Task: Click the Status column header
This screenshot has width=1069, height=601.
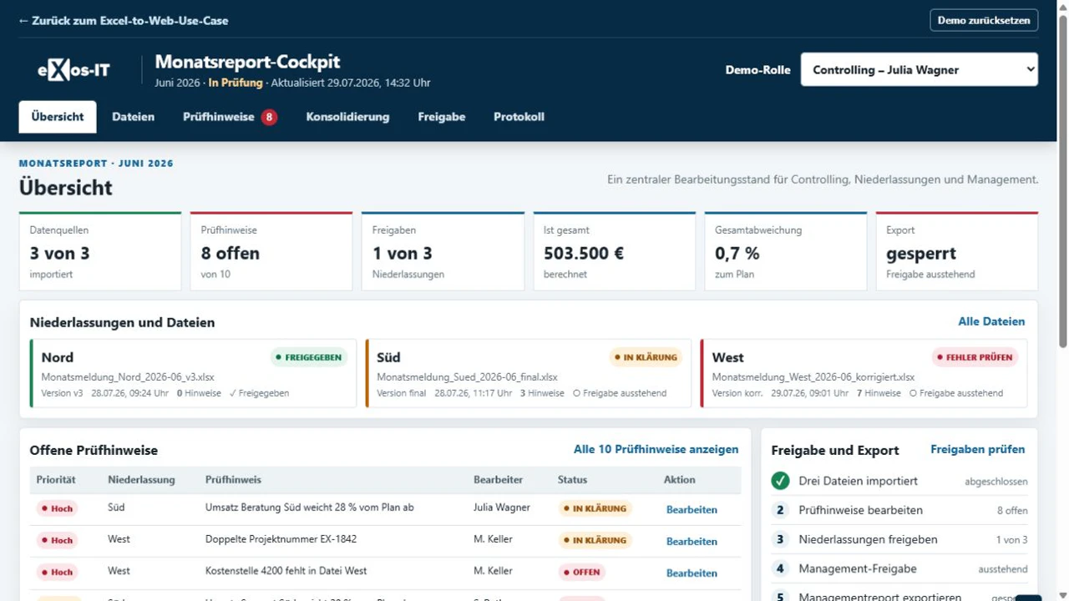Action: point(572,480)
